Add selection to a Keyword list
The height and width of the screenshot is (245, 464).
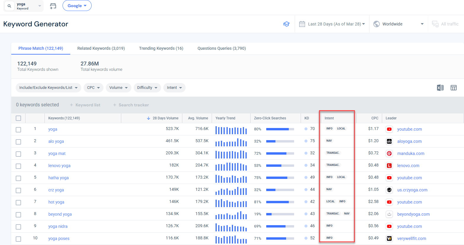coord(85,105)
